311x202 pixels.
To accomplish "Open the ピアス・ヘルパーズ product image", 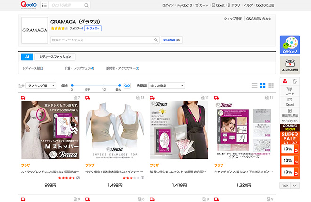I will pos(244,130).
